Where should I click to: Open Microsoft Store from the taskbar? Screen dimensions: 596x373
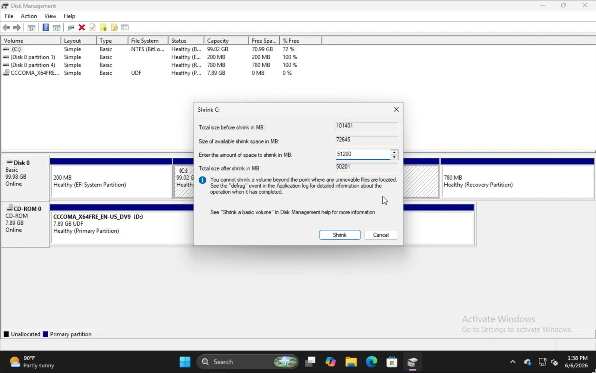pos(392,362)
